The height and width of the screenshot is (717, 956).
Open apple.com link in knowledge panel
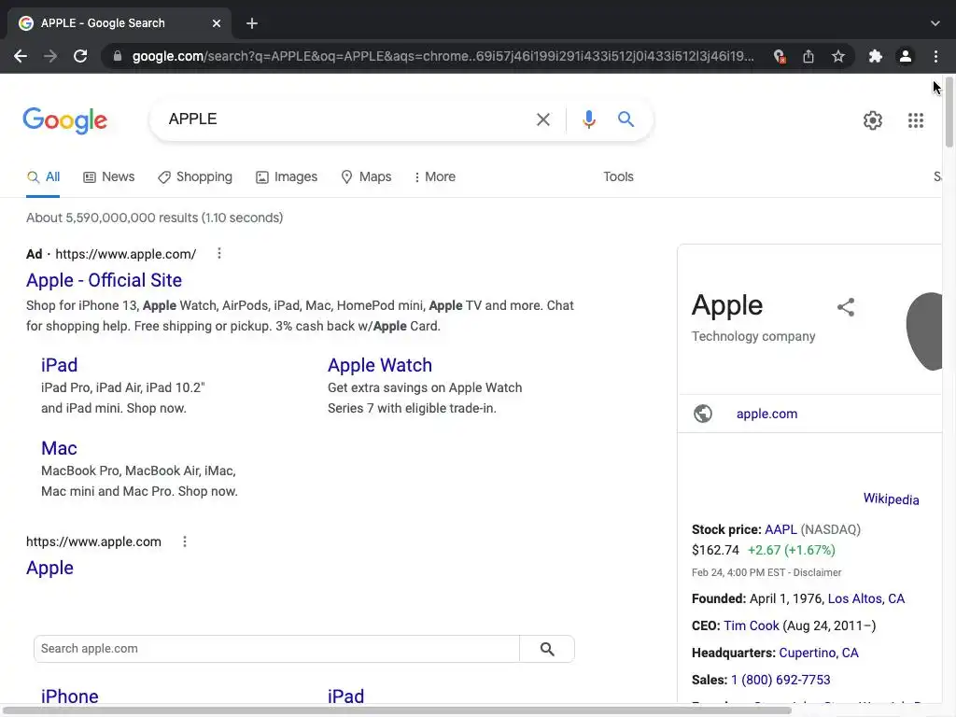pyautogui.click(x=766, y=414)
